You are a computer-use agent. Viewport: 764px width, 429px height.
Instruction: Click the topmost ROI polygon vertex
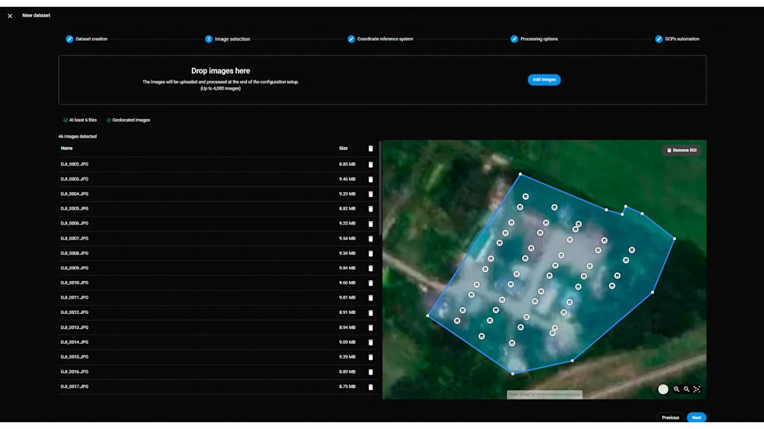tap(520, 174)
